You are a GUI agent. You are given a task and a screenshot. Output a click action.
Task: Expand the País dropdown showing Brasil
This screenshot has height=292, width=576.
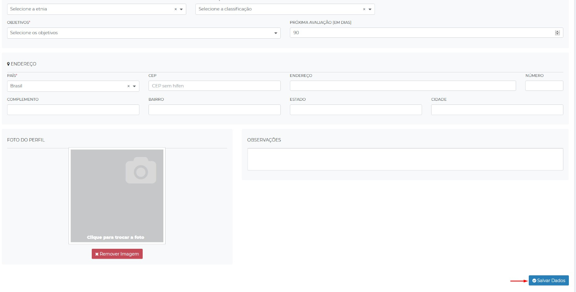(x=134, y=86)
